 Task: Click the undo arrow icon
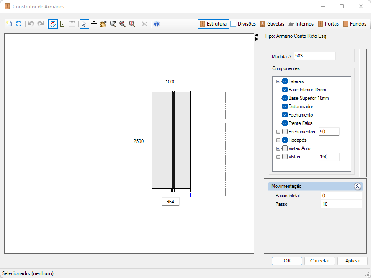[x=31, y=24]
